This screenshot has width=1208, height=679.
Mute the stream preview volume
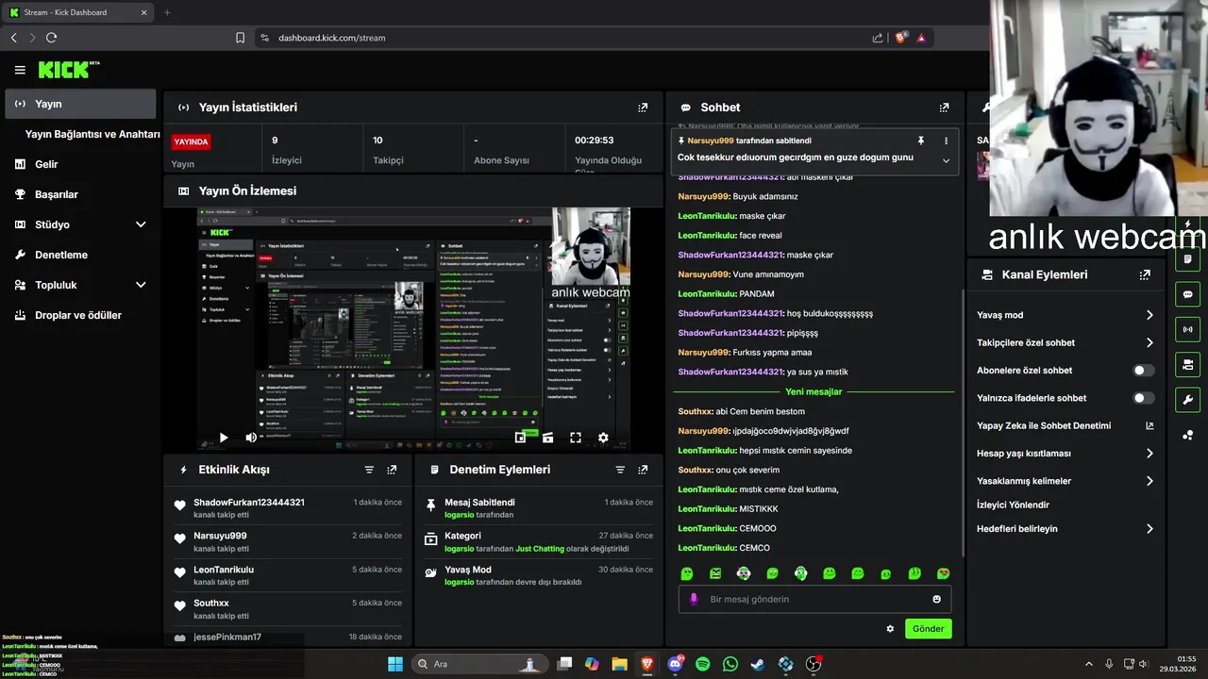(251, 438)
